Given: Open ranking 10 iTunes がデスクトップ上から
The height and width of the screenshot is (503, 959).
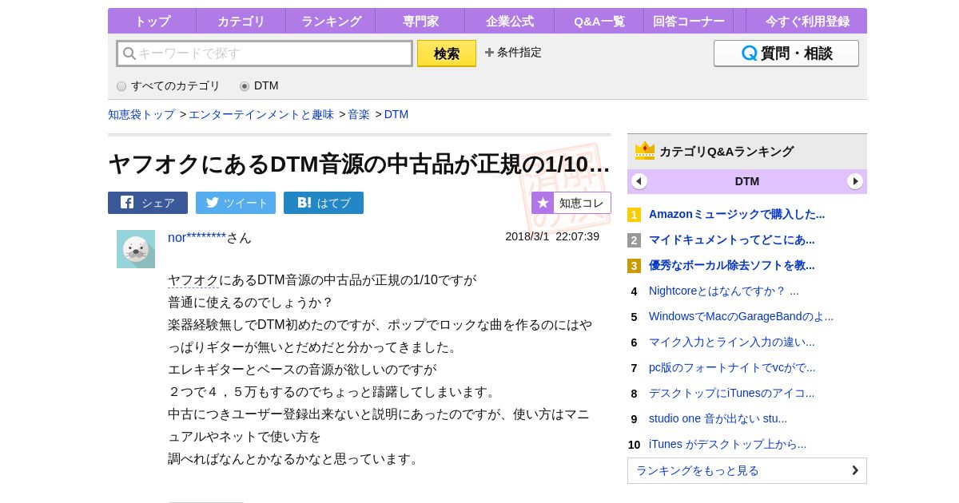Looking at the screenshot, I should 727,444.
